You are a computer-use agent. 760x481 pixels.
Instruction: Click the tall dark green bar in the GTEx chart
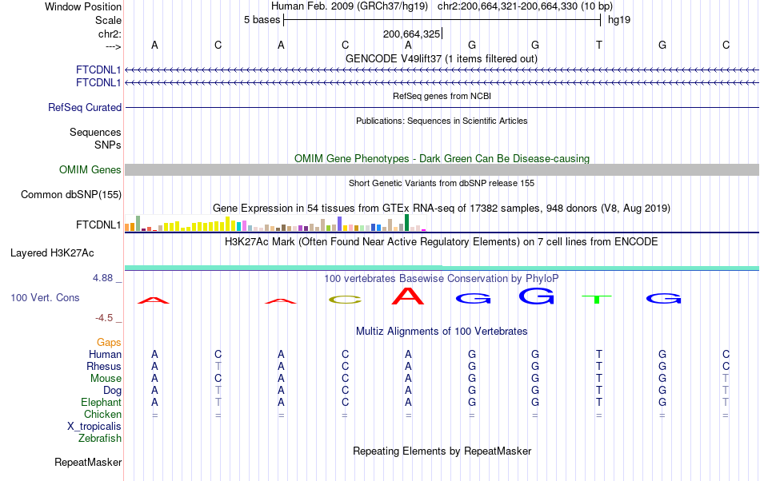406,222
